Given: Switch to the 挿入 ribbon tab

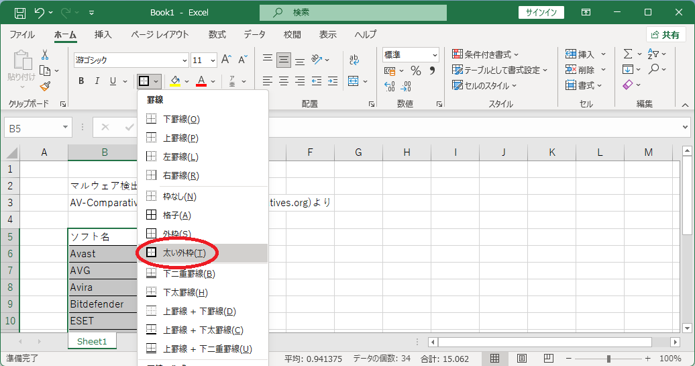Looking at the screenshot, I should (x=103, y=35).
